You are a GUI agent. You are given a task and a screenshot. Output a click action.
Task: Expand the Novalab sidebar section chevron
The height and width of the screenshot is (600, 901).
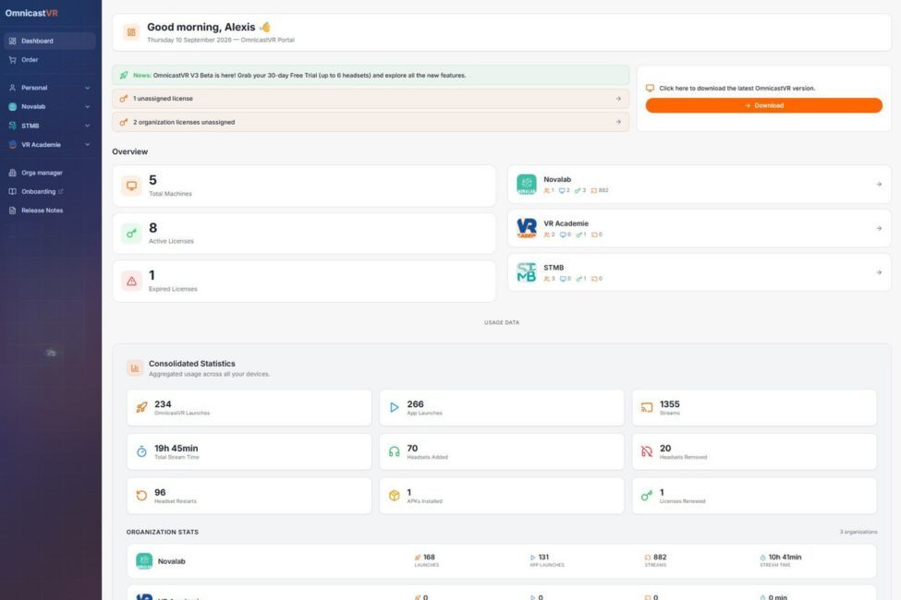pyautogui.click(x=88, y=107)
